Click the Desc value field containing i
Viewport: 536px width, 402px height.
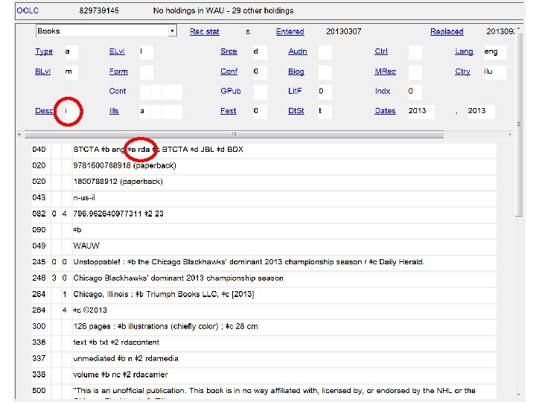point(71,112)
